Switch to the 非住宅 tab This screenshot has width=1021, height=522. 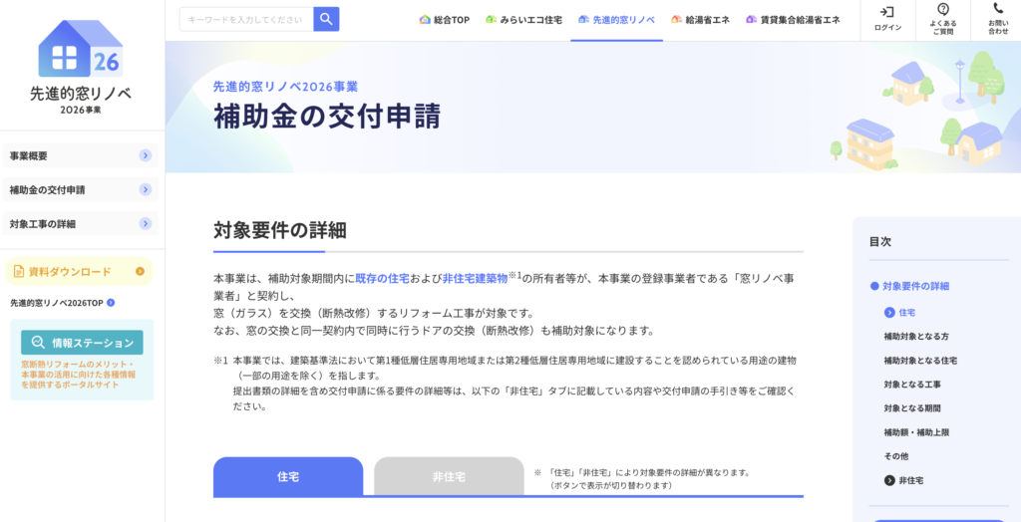(450, 476)
